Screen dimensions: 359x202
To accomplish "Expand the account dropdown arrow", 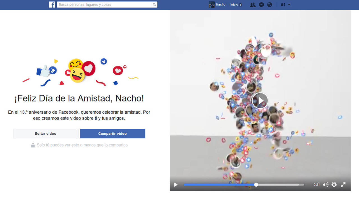I will click(x=289, y=4).
